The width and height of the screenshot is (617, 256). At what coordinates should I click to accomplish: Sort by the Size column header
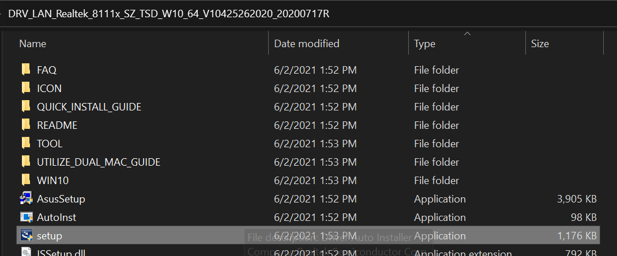click(540, 43)
